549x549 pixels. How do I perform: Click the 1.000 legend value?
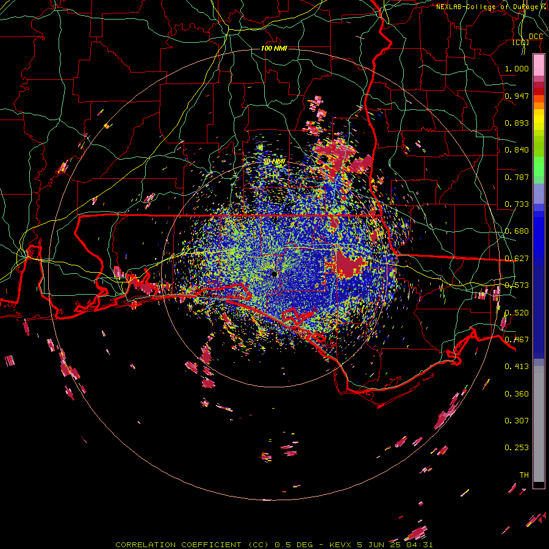click(x=517, y=68)
